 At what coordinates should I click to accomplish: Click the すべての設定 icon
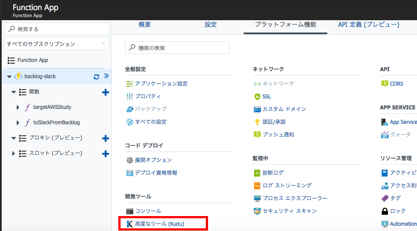[129, 122]
